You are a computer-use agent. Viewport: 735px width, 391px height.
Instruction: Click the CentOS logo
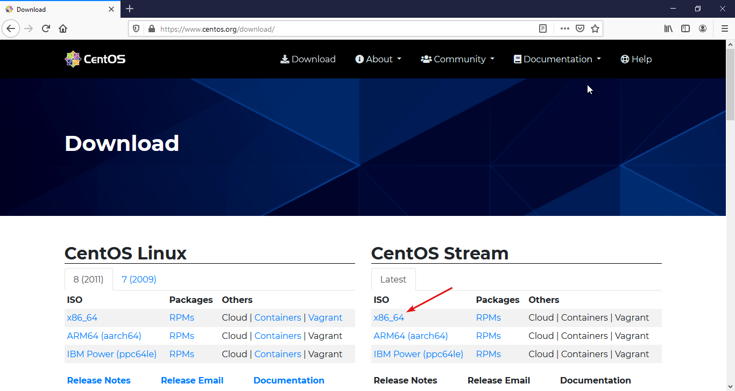(x=95, y=59)
